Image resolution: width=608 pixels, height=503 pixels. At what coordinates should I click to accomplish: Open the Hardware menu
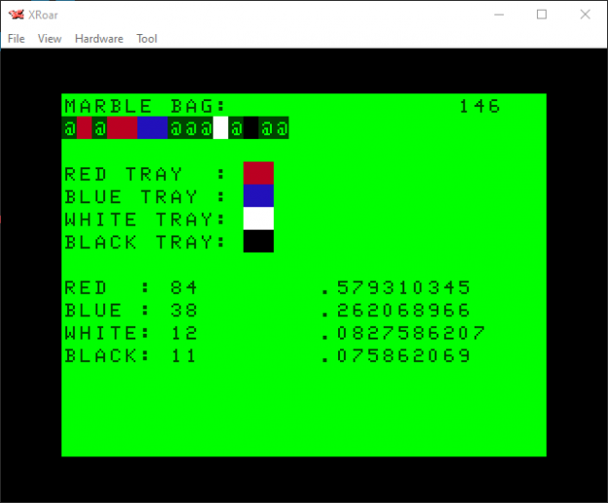[x=99, y=39]
